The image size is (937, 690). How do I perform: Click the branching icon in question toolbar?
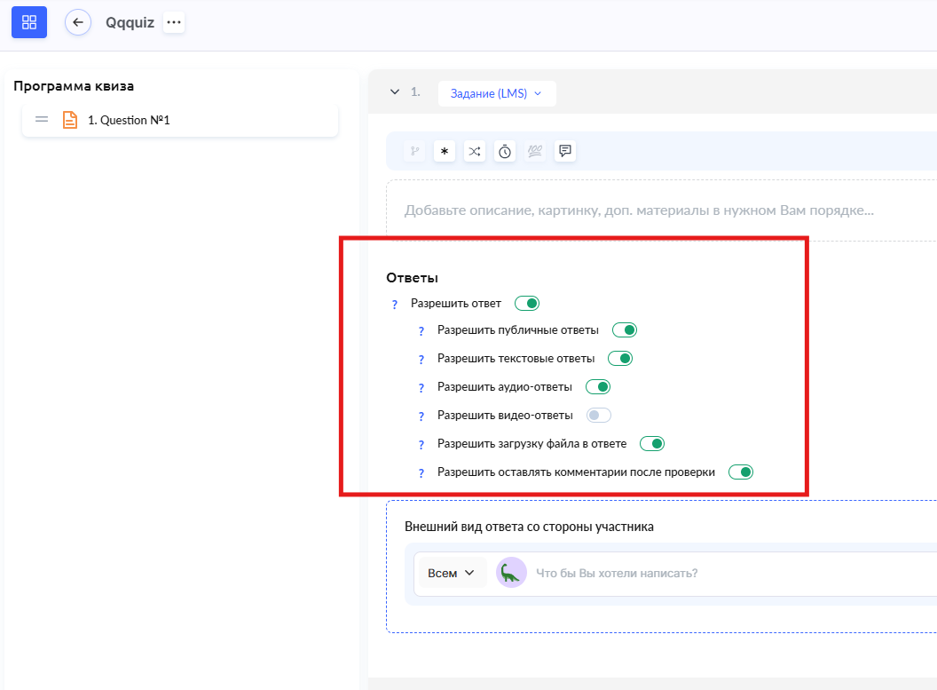(x=413, y=151)
